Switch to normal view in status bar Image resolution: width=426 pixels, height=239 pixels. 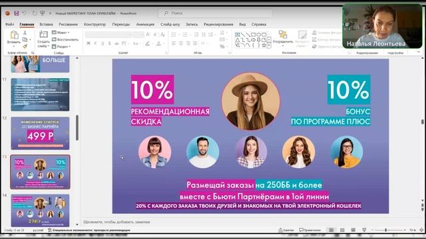(331, 230)
